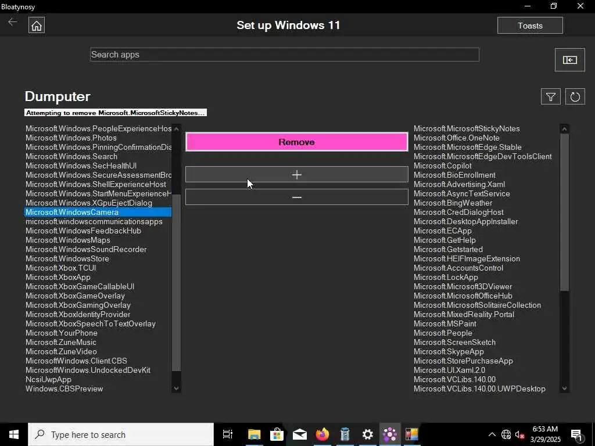
Task: Select Microsoft.ZuneMusic entry
Action: [x=60, y=343]
